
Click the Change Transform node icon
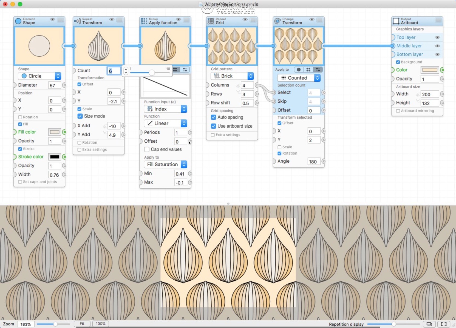(x=277, y=21)
